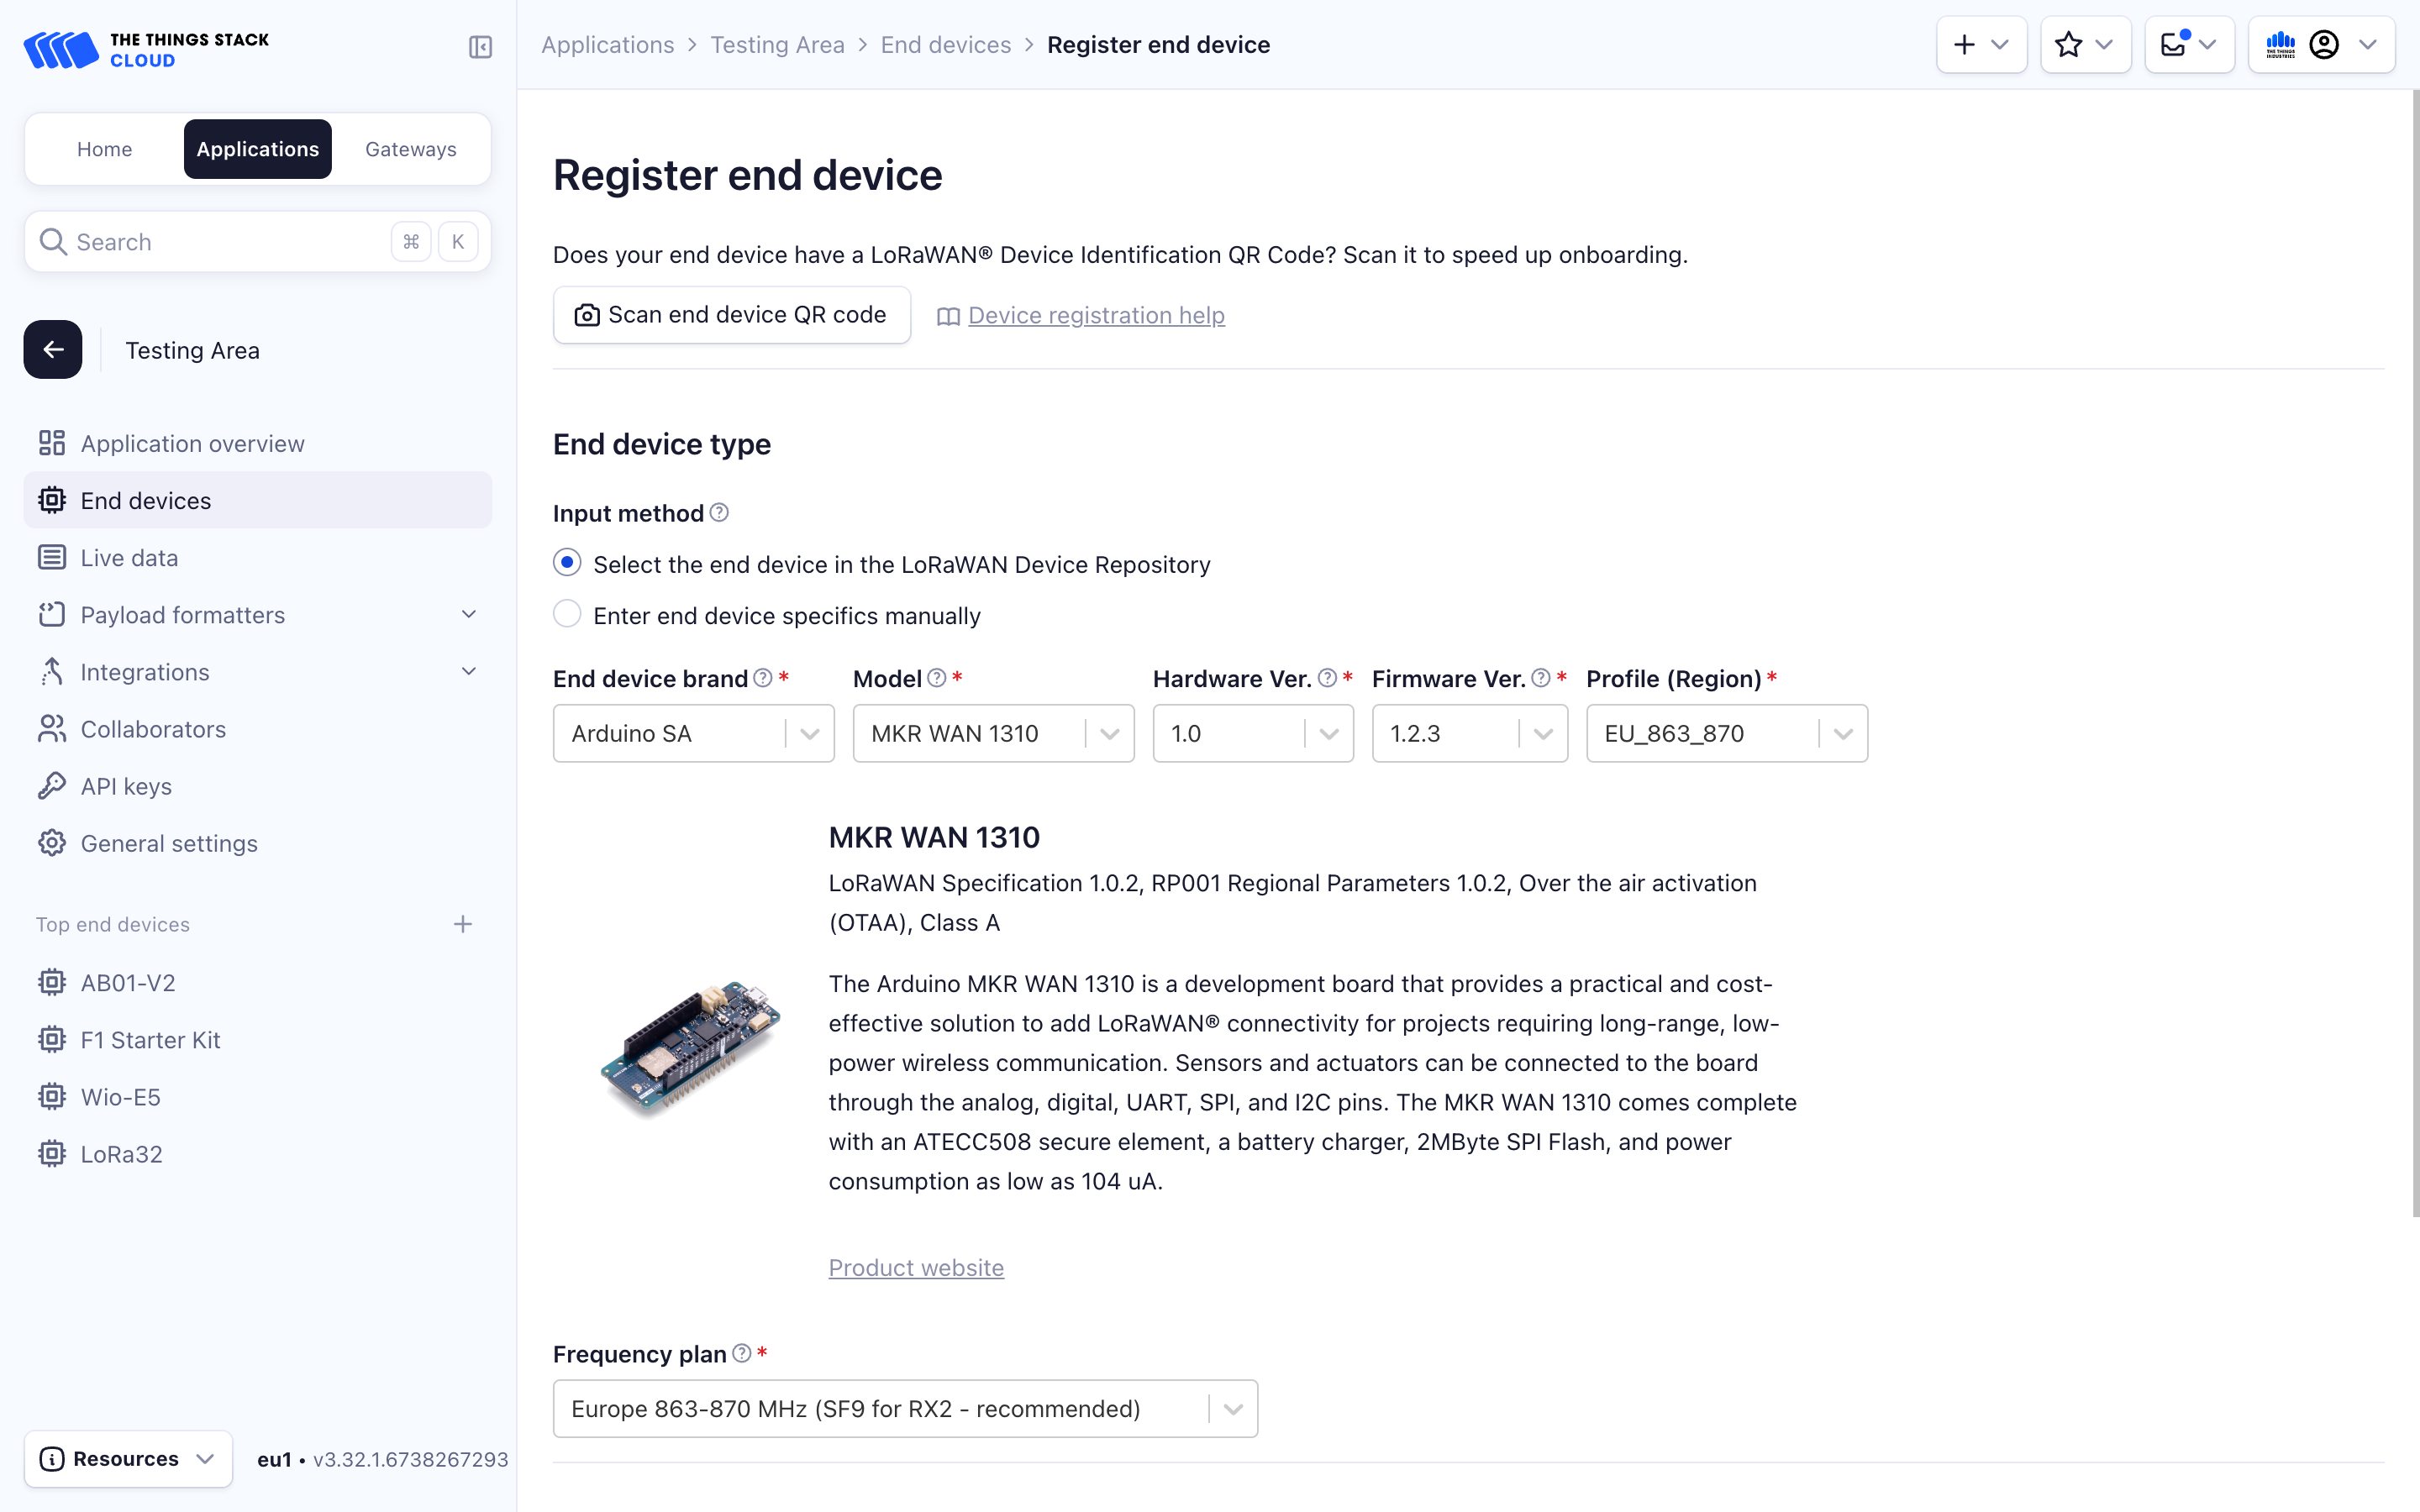
Task: Click Scan end device QR code button
Action: pyautogui.click(x=731, y=315)
